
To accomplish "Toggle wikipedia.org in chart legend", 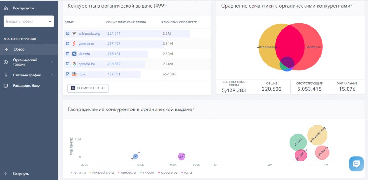I will pyautogui.click(x=101, y=172).
